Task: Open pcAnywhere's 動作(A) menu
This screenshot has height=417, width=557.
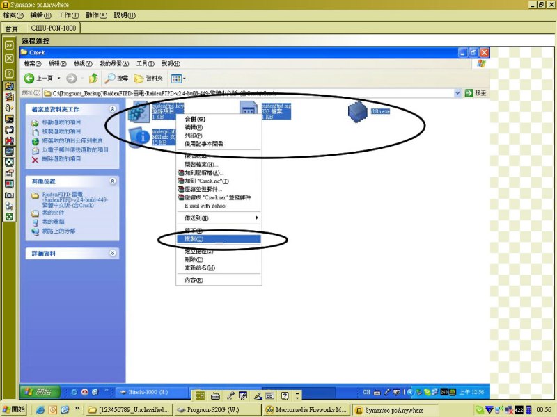Action: (96, 15)
